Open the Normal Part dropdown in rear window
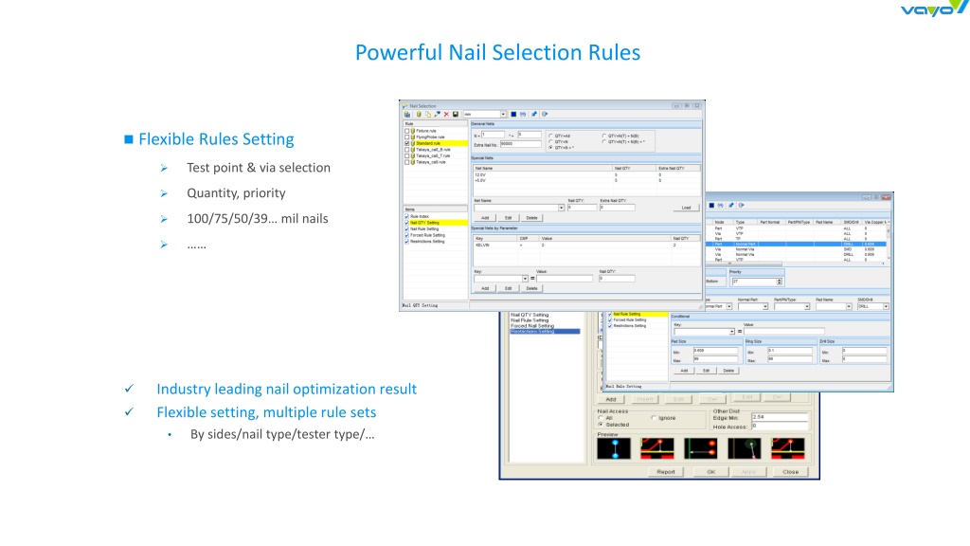 (x=765, y=307)
